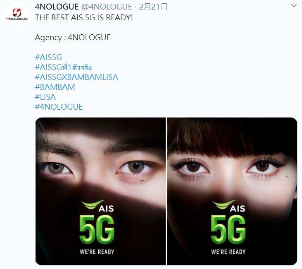Click the #LISA hashtag
Image resolution: width=302 pixels, height=269 pixels.
pos(45,97)
